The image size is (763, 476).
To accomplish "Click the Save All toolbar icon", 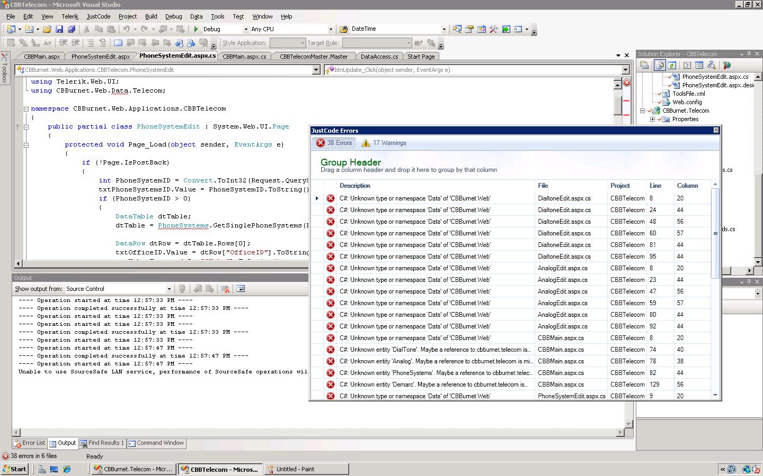I will coord(71,29).
